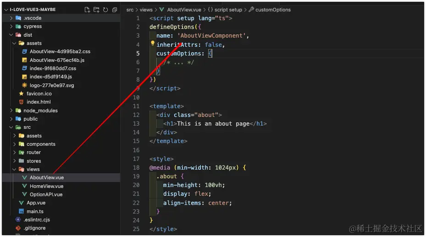Click the router folder icon

[x=22, y=153]
